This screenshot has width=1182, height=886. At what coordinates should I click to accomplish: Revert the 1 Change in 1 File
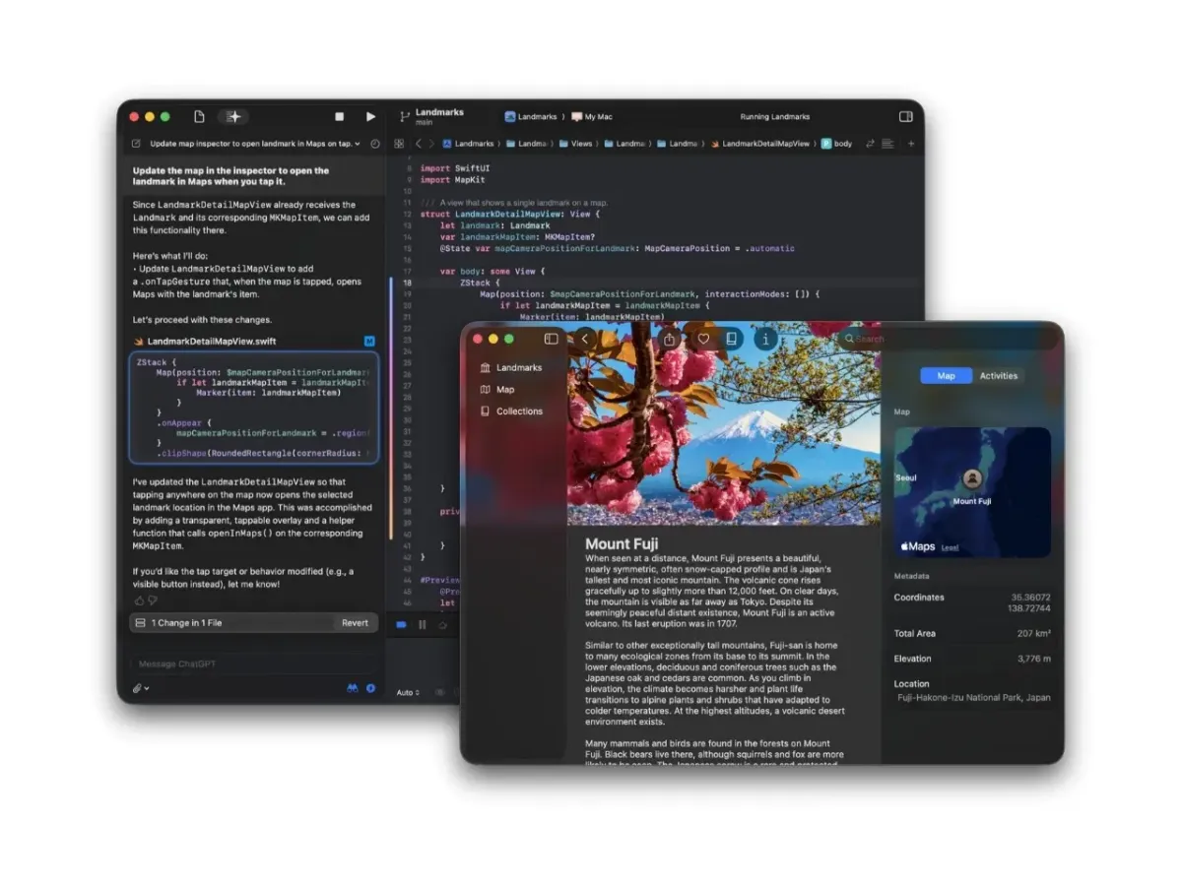click(x=354, y=622)
